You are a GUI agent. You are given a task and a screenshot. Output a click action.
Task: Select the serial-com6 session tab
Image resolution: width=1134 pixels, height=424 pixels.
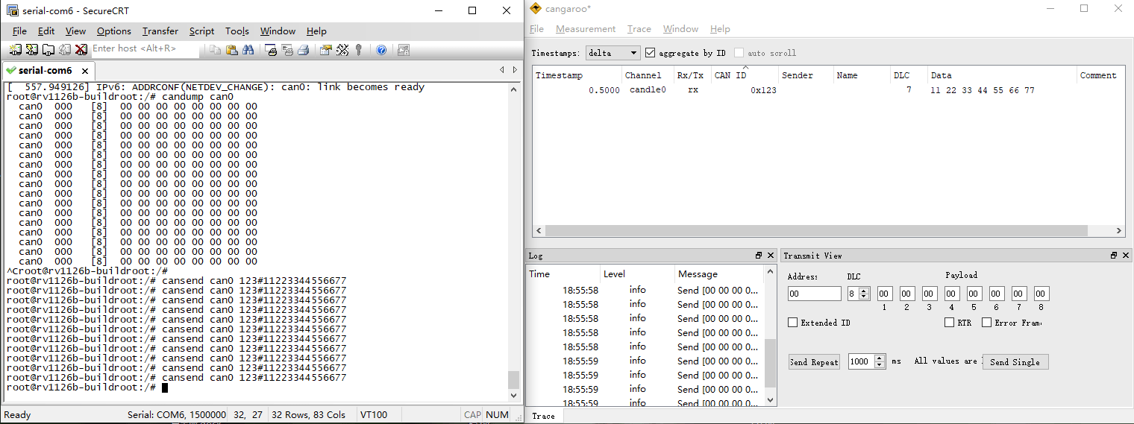point(47,71)
